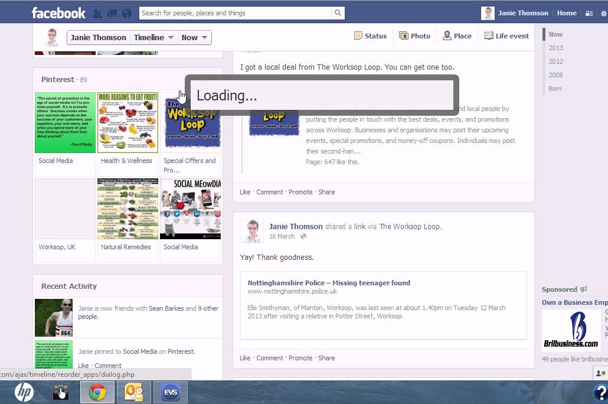The image size is (608, 404).
Task: Open notifications globe icon in header
Action: pyautogui.click(x=127, y=14)
